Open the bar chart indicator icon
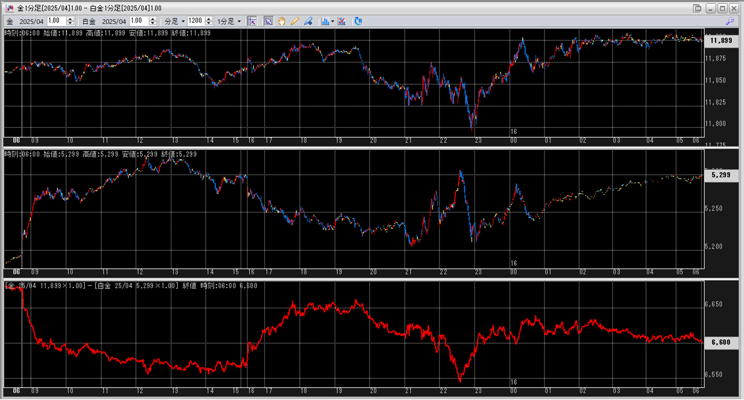 (x=325, y=21)
